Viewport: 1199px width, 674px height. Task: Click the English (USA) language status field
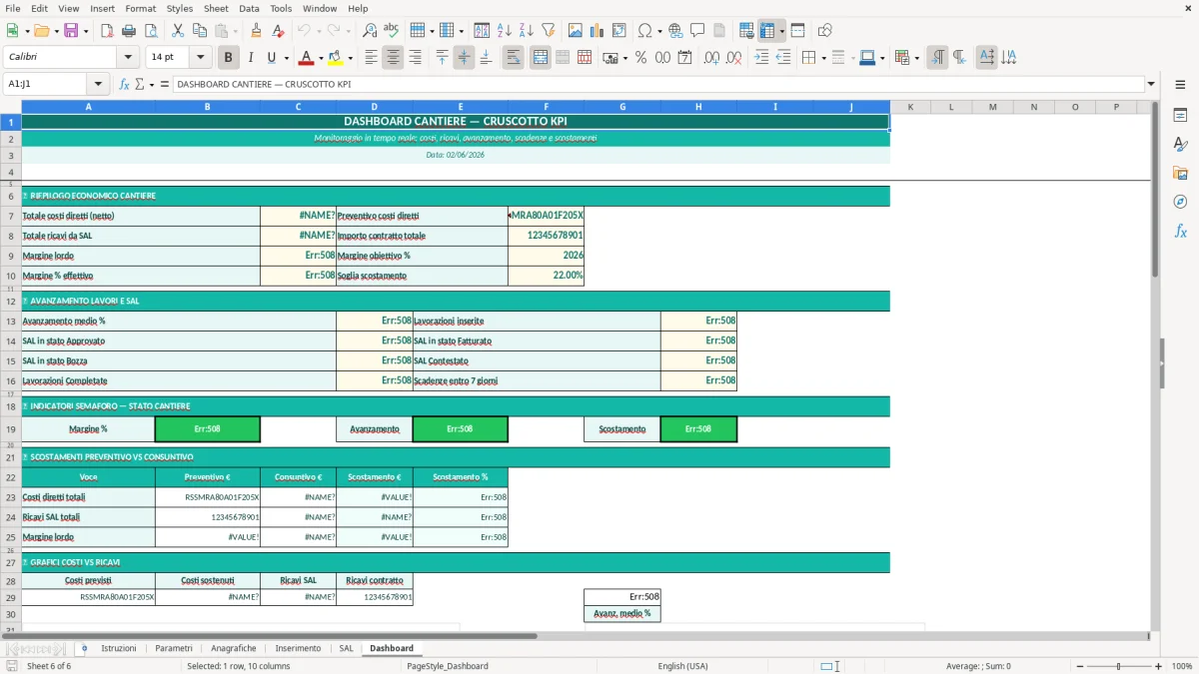(682, 666)
